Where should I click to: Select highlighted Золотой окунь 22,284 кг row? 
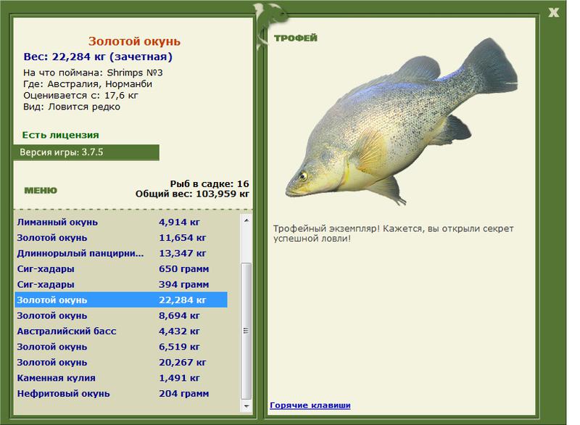[120, 300]
